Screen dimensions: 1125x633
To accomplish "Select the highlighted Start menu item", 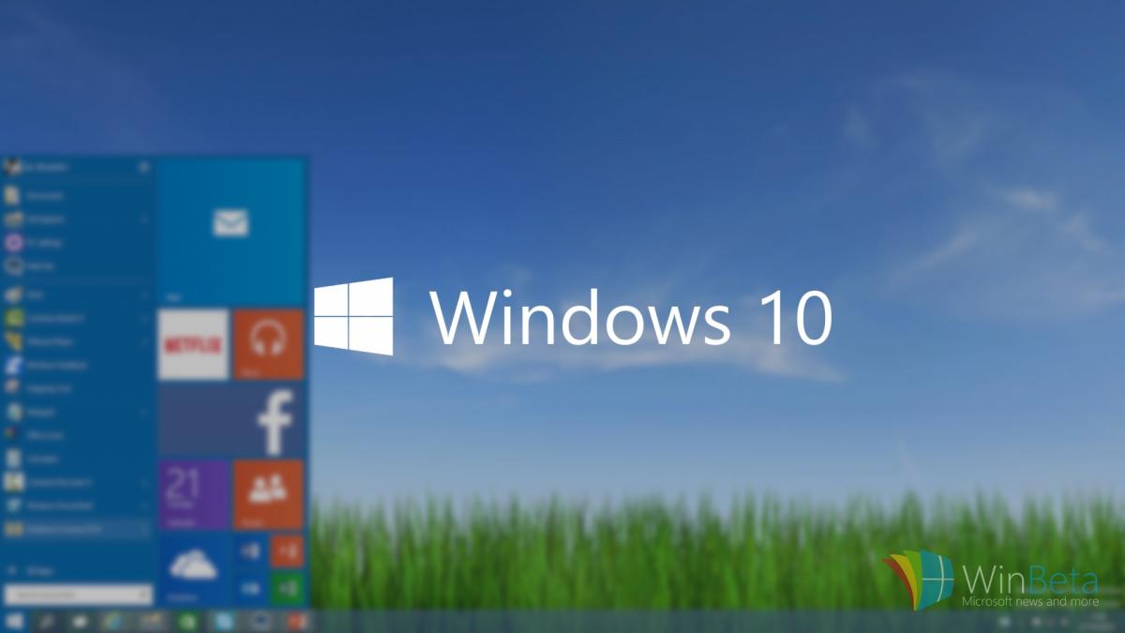I will 71,529.
